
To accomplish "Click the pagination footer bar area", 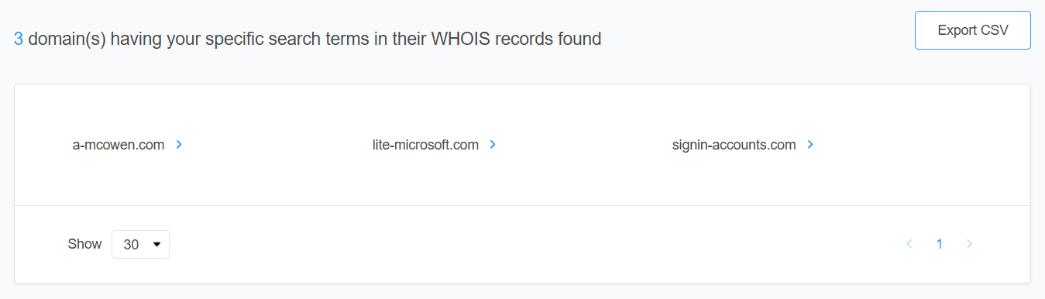I will pos(522,244).
